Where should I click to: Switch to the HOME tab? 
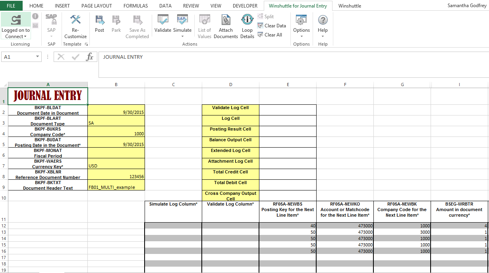click(x=37, y=6)
